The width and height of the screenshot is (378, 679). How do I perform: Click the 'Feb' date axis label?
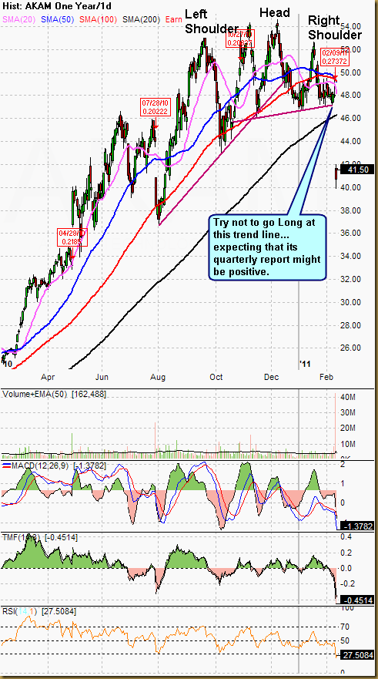click(x=327, y=377)
